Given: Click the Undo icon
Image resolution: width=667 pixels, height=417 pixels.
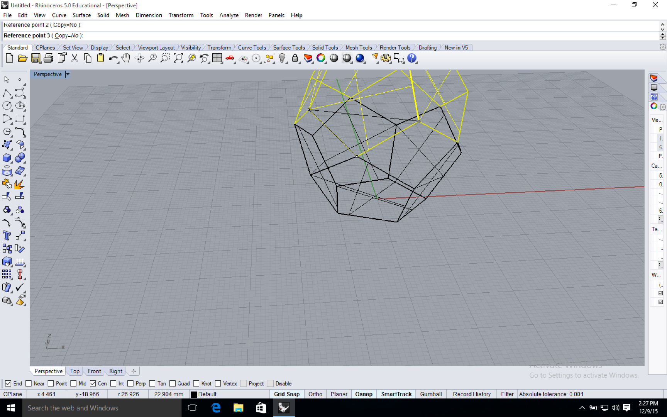Looking at the screenshot, I should [113, 58].
